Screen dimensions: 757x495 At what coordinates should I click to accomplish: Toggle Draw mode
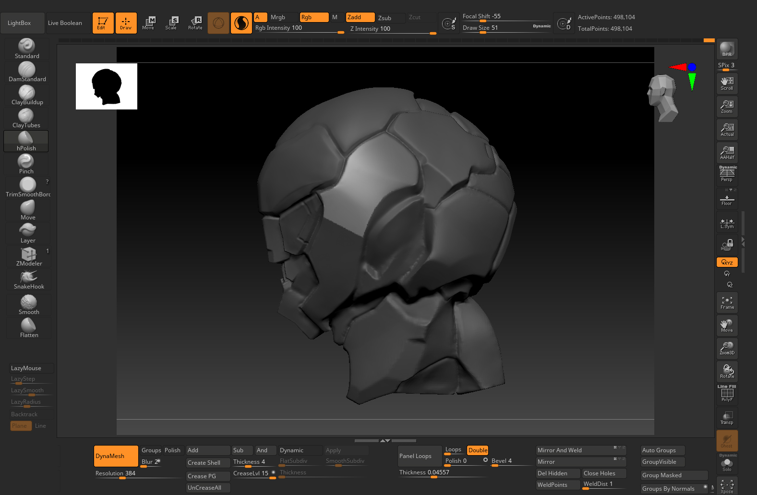(126, 23)
